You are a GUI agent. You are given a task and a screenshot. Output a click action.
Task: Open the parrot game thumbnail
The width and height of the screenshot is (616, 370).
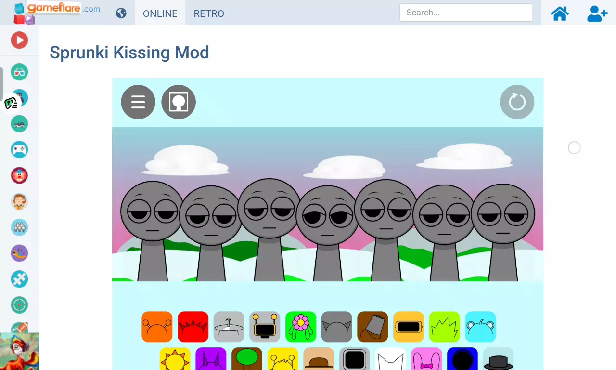click(19, 351)
